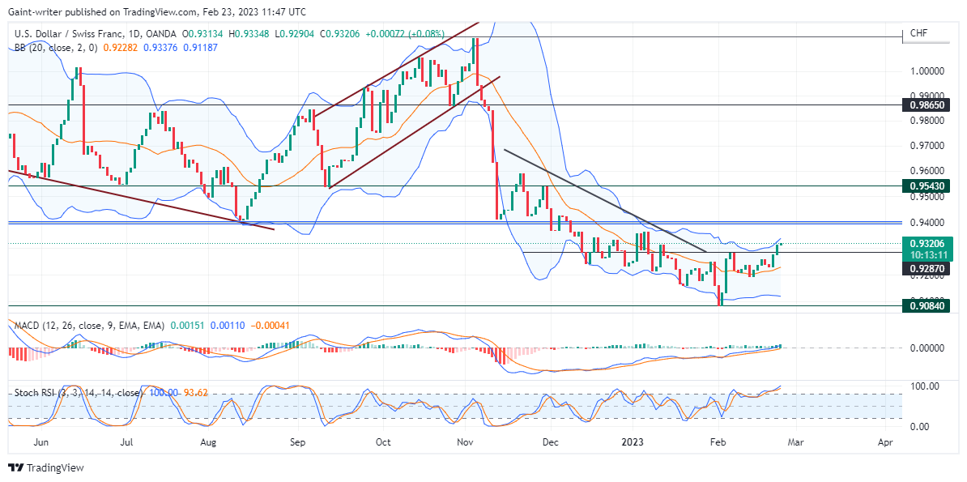967x482 pixels.
Task: Select the Stoch RSI indicator label
Action: tap(78, 393)
